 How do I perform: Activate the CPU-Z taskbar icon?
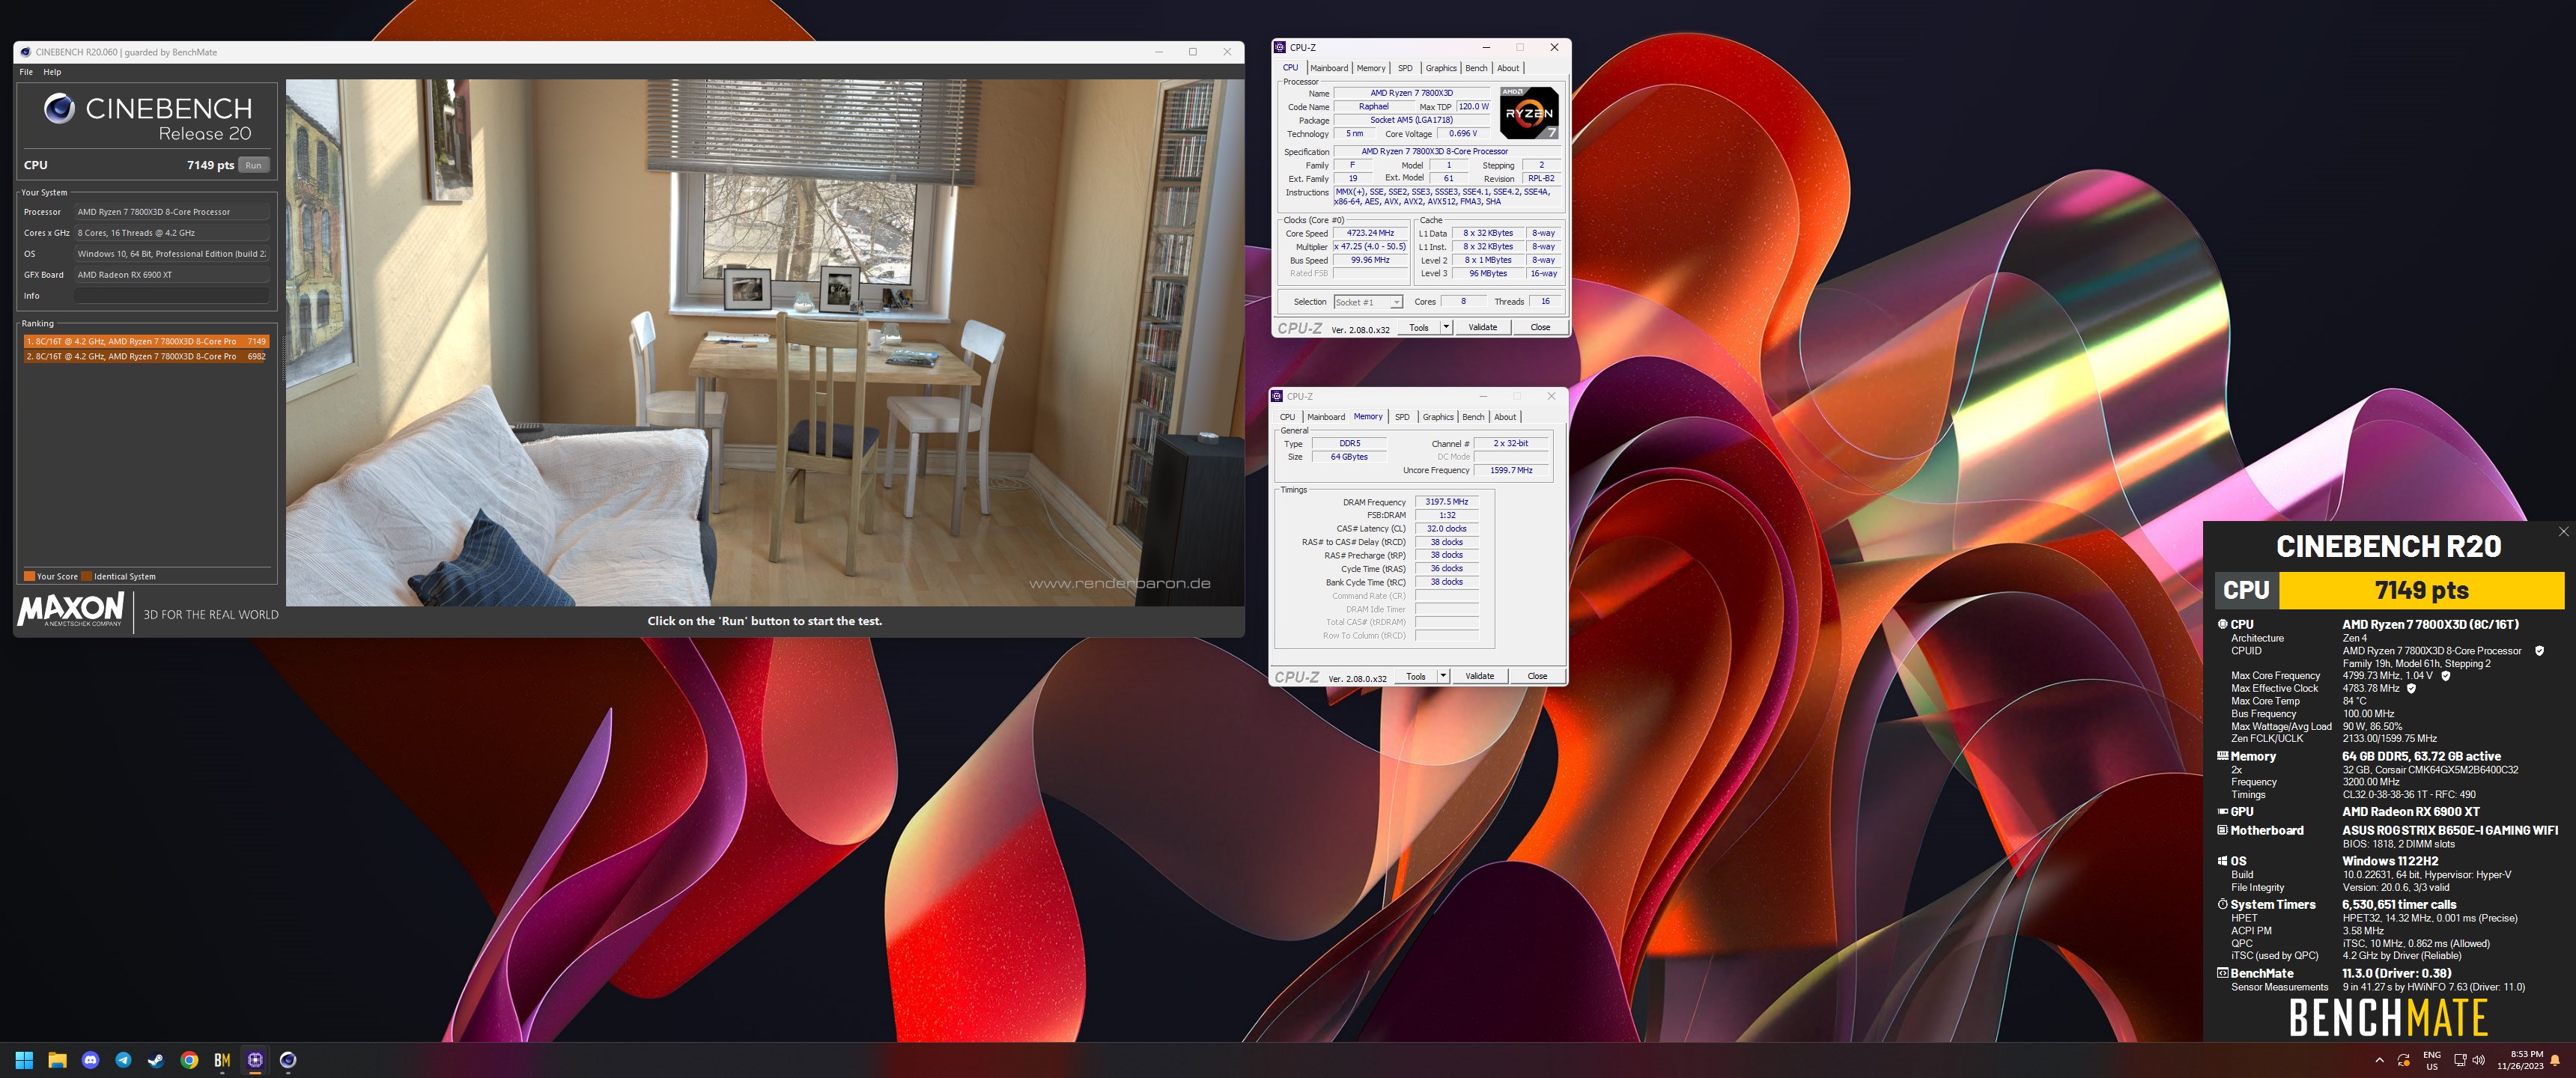pyautogui.click(x=255, y=1060)
